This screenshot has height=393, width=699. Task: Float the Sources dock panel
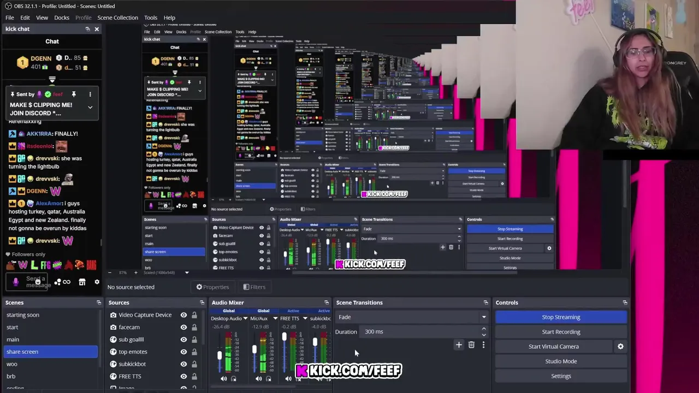pyautogui.click(x=202, y=302)
